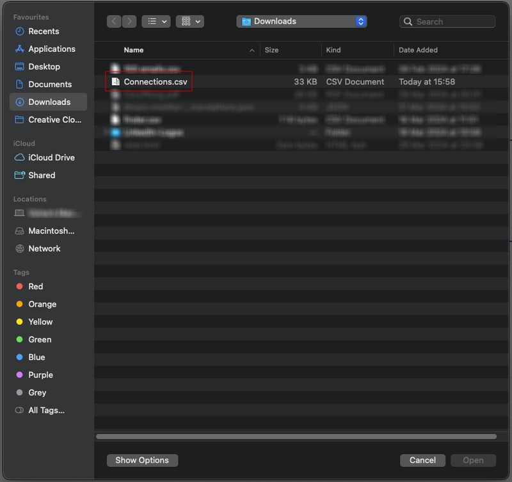The height and width of the screenshot is (482, 512).
Task: Navigate back using the back arrow
Action: 113,21
